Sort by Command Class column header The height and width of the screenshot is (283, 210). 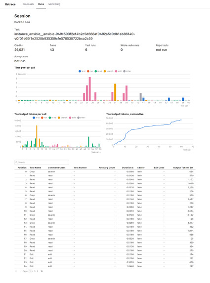click(57, 167)
